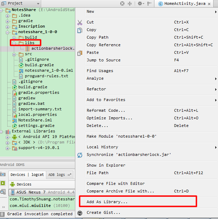
Task: Click the Paste clipboard icon
Action: pos(80,53)
